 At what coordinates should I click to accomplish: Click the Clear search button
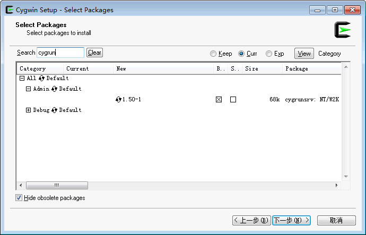(94, 53)
